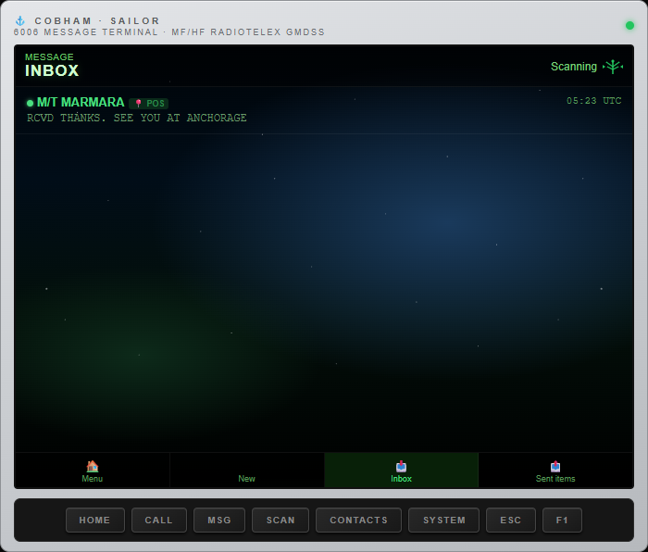
Task: Open the M/T MARMARA message sender name
Action: tap(81, 102)
